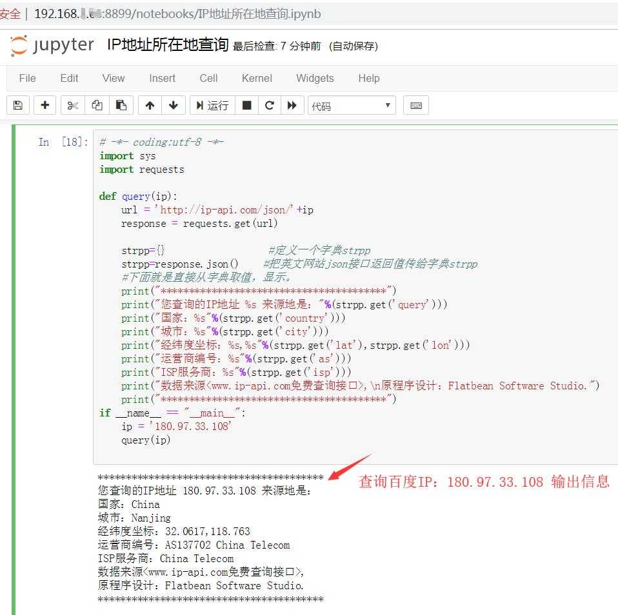Open the Edit menu
618x615 pixels.
pyautogui.click(x=70, y=78)
